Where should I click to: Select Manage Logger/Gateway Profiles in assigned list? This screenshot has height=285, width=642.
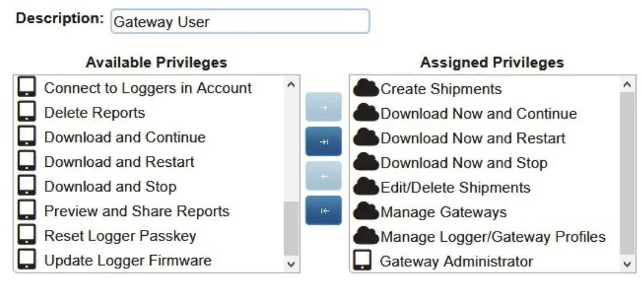pyautogui.click(x=493, y=236)
